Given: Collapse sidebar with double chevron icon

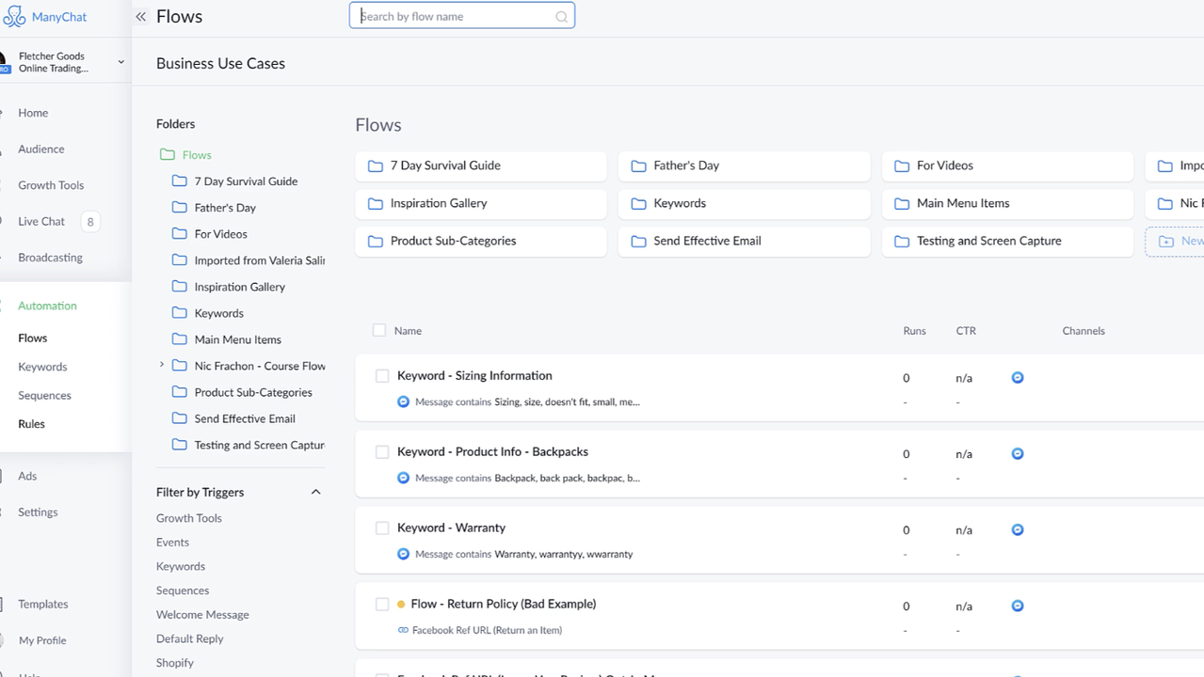Looking at the screenshot, I should (140, 17).
